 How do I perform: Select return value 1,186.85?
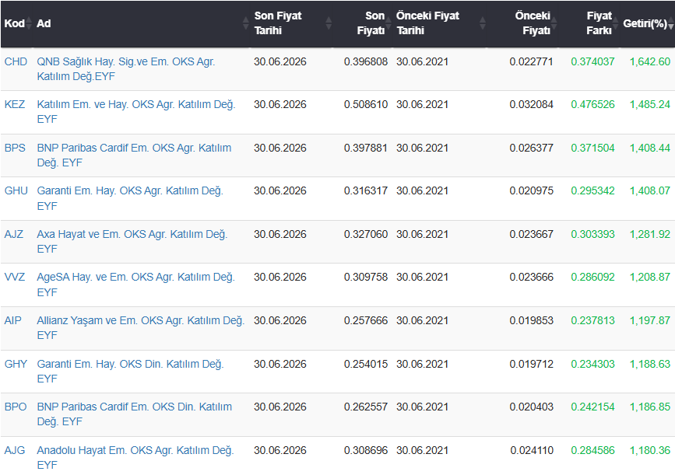coord(650,407)
